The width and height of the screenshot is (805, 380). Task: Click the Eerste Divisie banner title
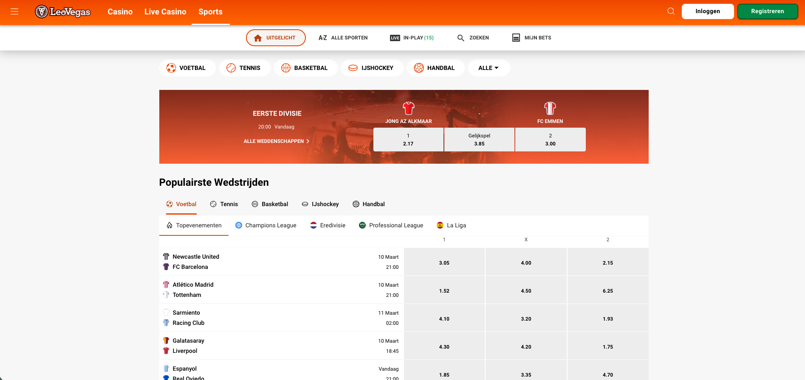click(x=277, y=114)
